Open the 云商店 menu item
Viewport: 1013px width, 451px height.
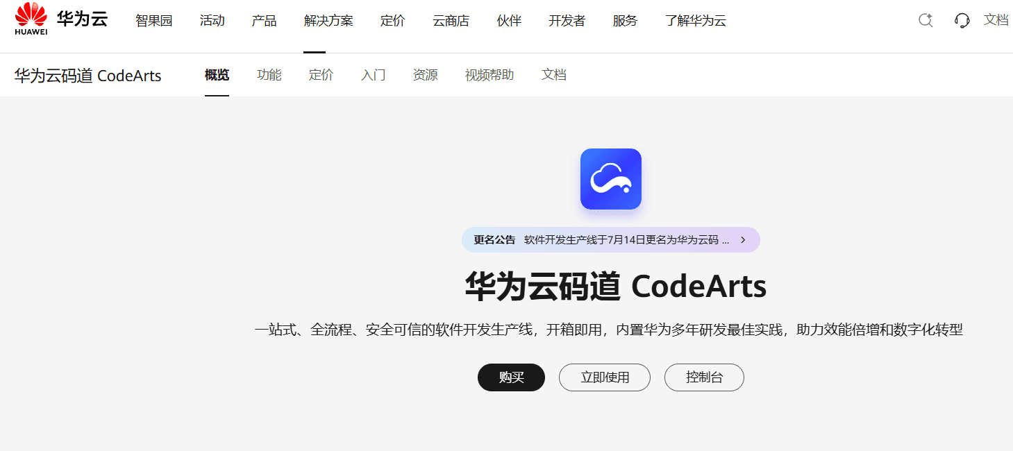click(x=451, y=21)
